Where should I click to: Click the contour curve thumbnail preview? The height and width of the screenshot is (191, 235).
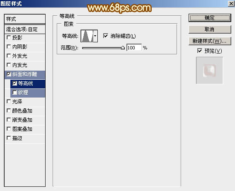pos(87,36)
